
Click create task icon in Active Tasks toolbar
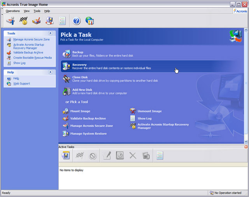tap(66, 155)
